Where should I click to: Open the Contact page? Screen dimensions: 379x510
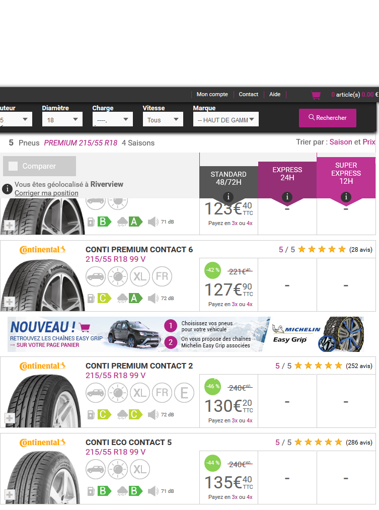click(248, 94)
